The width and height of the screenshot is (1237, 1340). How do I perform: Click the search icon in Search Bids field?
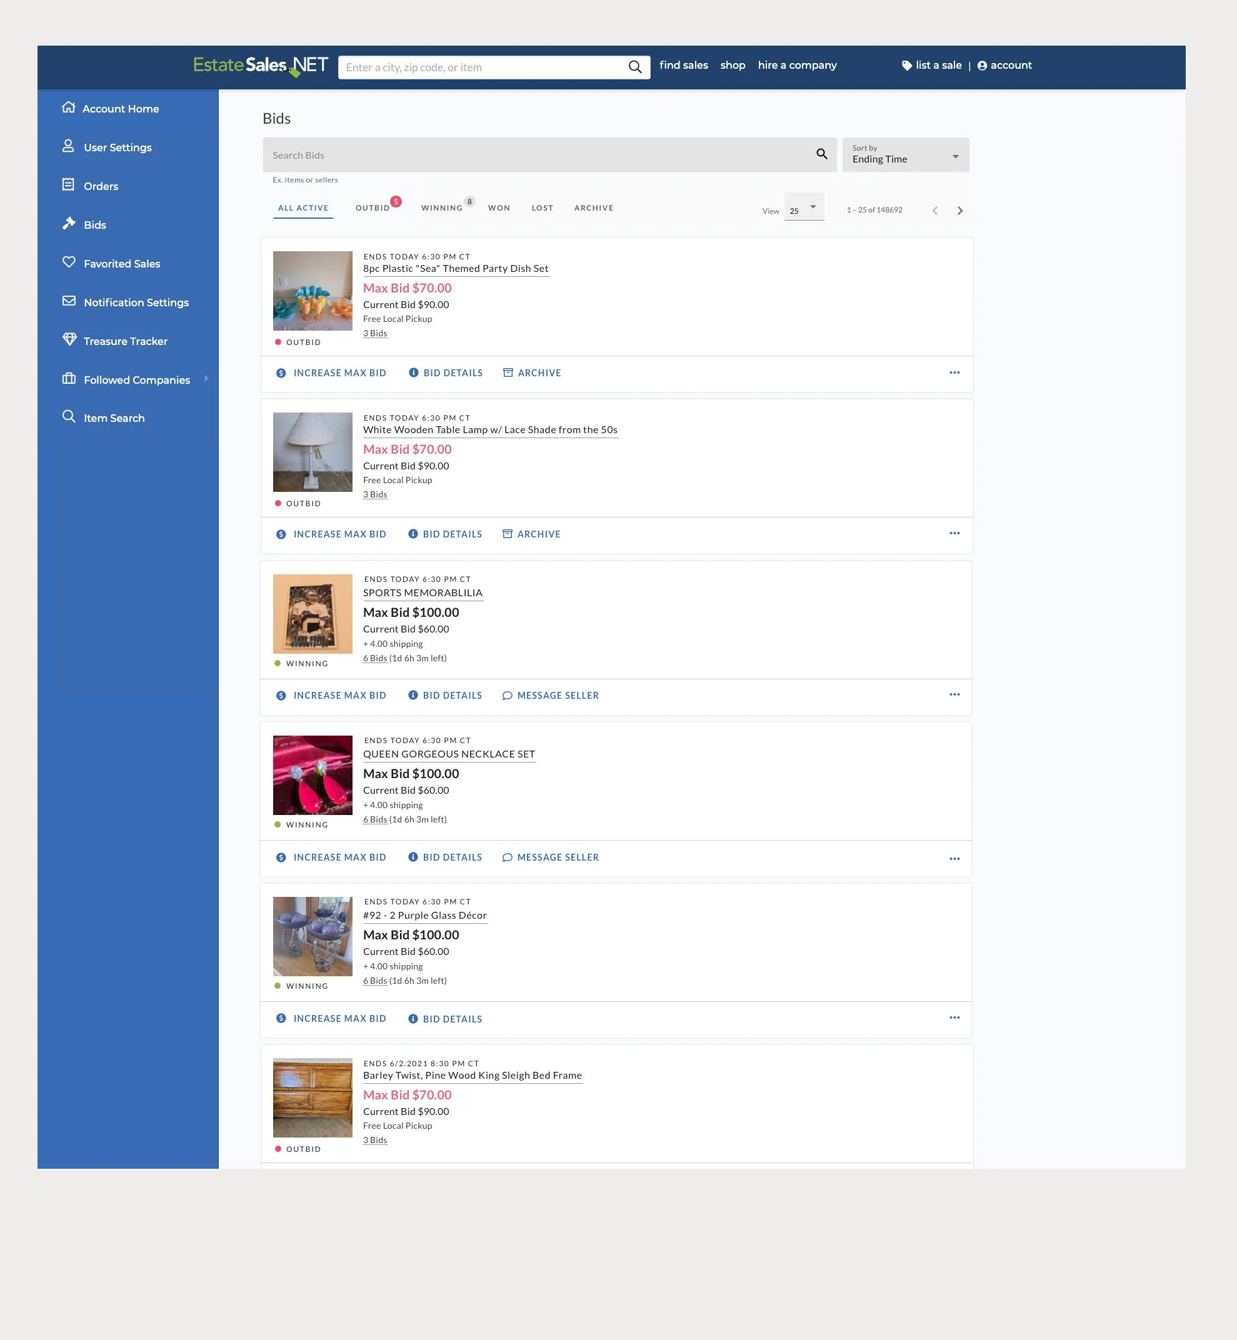pos(821,154)
